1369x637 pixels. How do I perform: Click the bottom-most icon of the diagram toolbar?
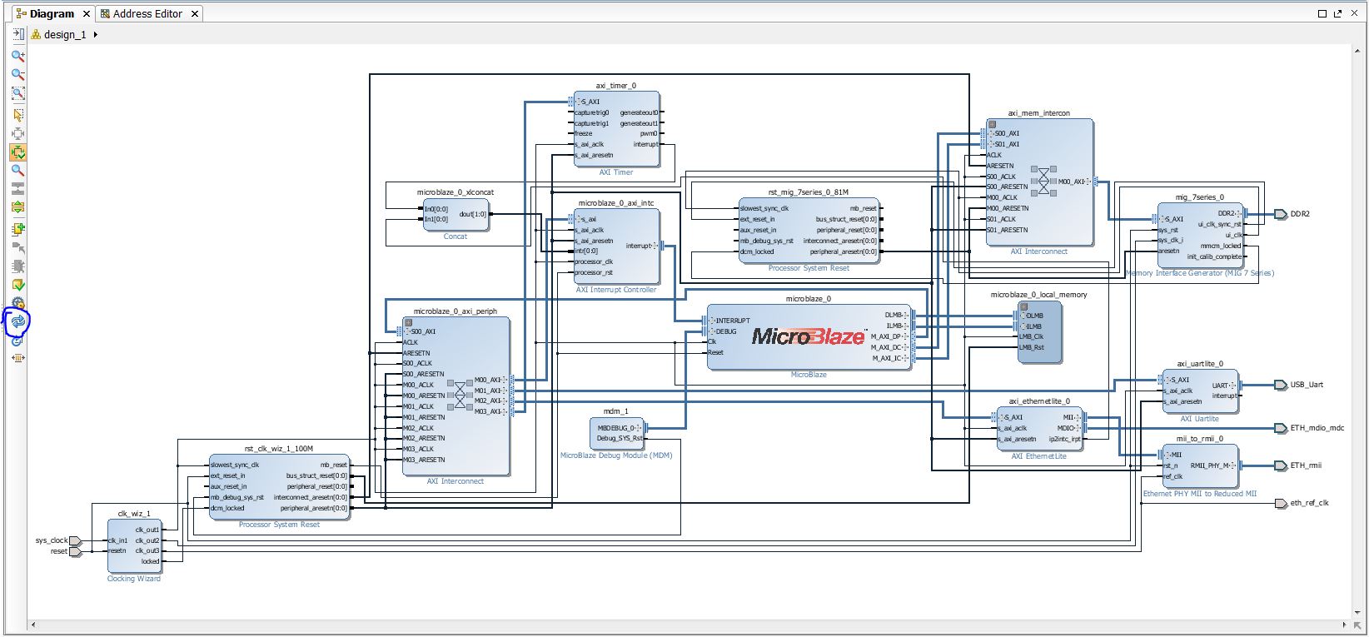tap(17, 358)
